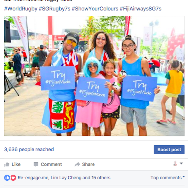Image resolution: width=188 pixels, height=188 pixels.
Task: Click the blue like reaction icon
Action: pos(7,178)
